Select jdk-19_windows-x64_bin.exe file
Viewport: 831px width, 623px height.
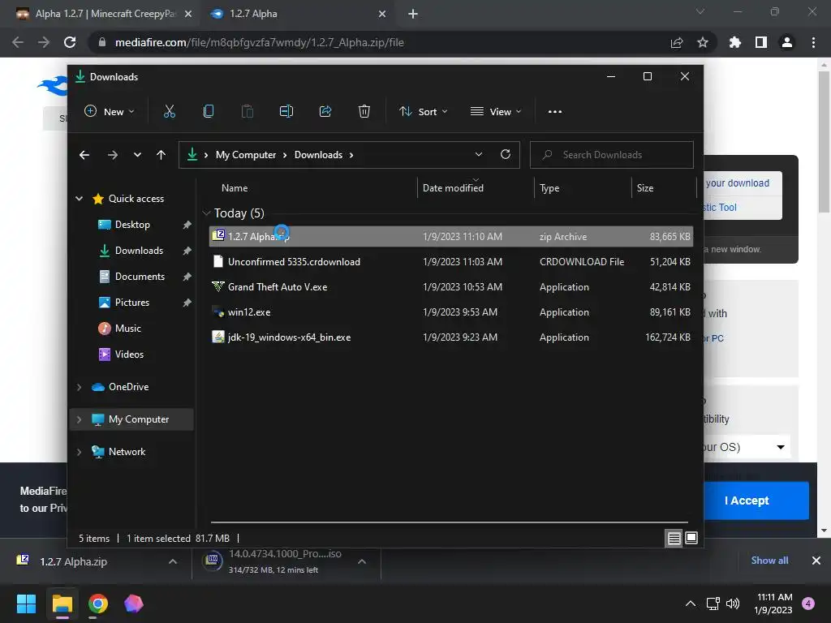(451, 337)
